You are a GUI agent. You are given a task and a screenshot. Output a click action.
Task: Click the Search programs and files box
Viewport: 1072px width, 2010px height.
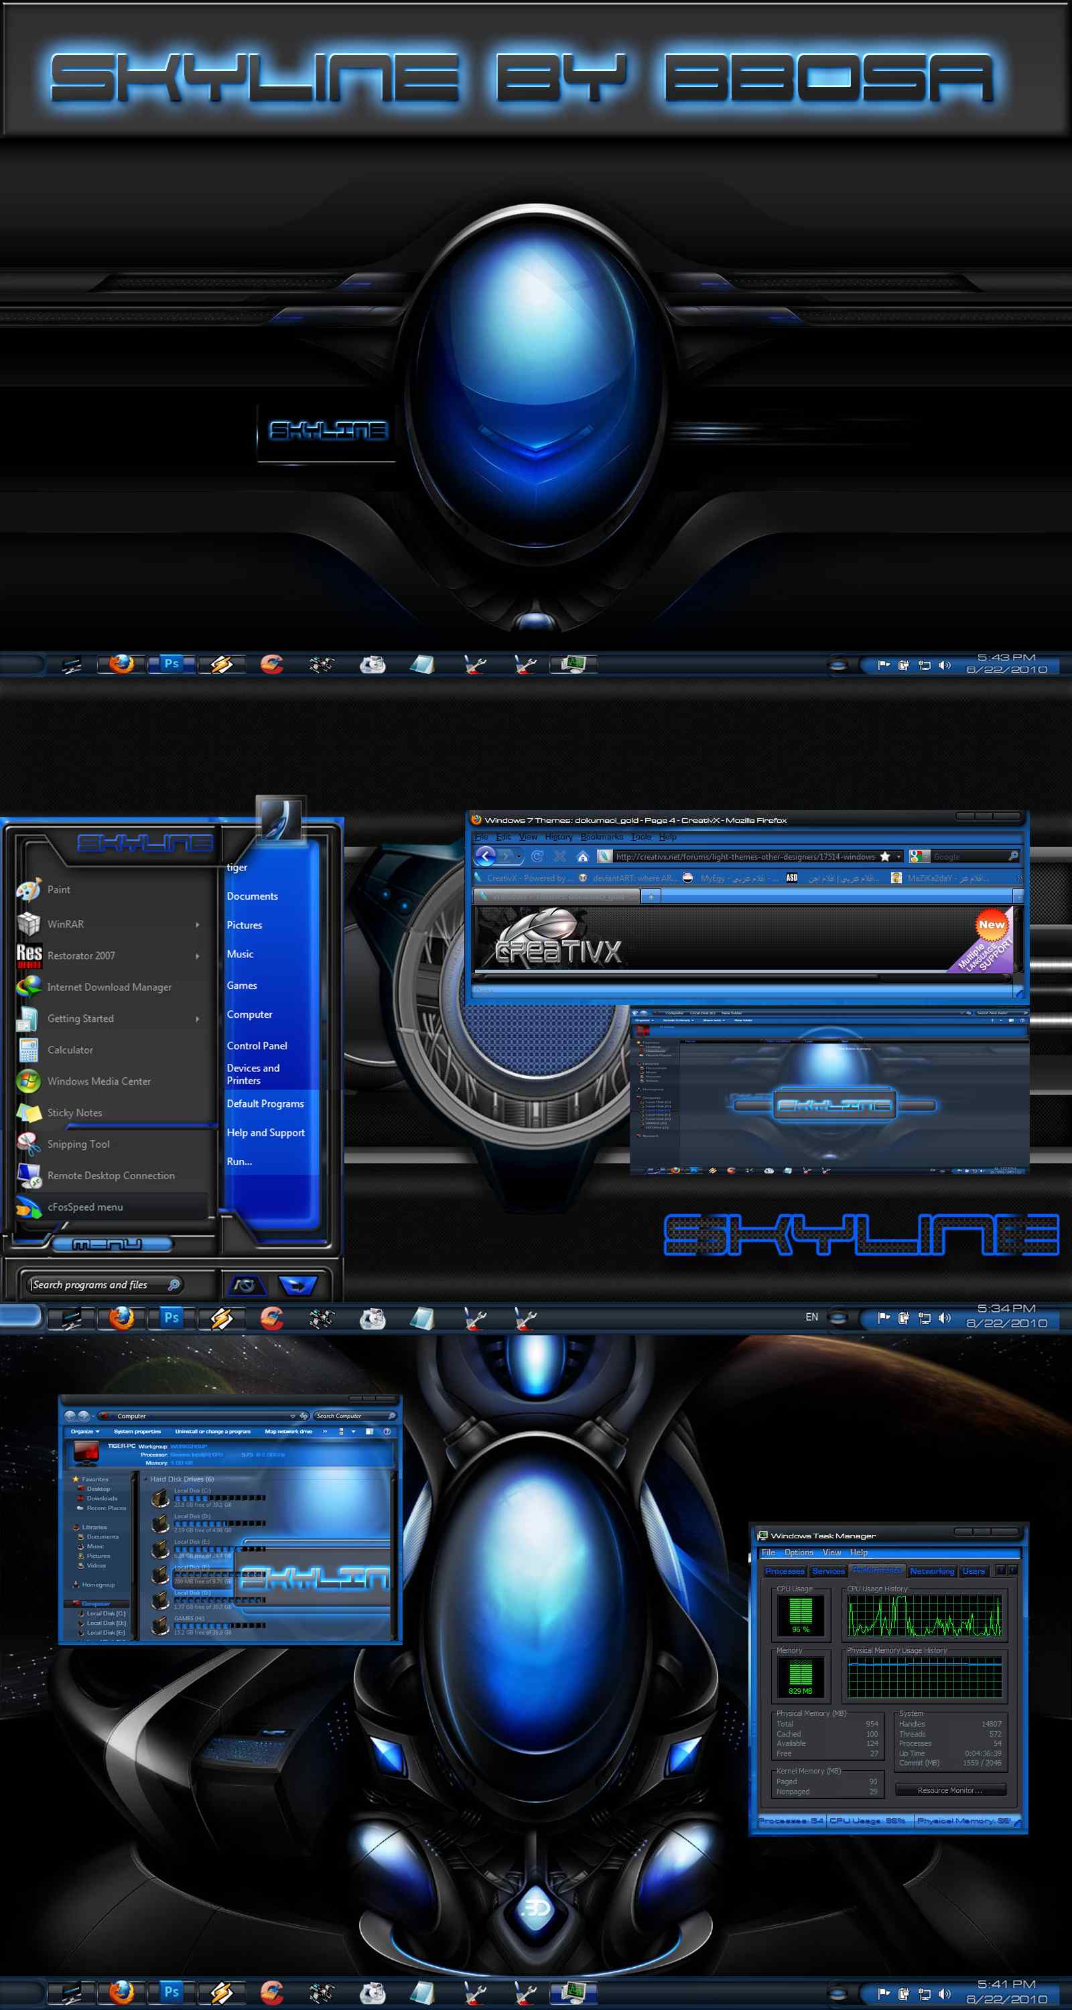click(105, 1284)
